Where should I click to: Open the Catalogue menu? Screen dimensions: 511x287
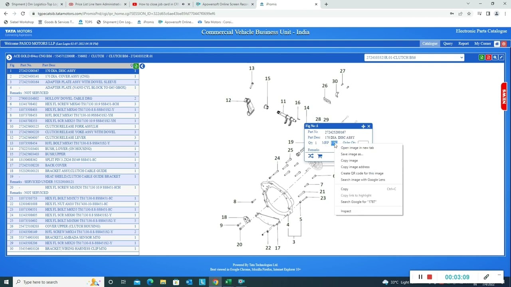[x=430, y=43]
